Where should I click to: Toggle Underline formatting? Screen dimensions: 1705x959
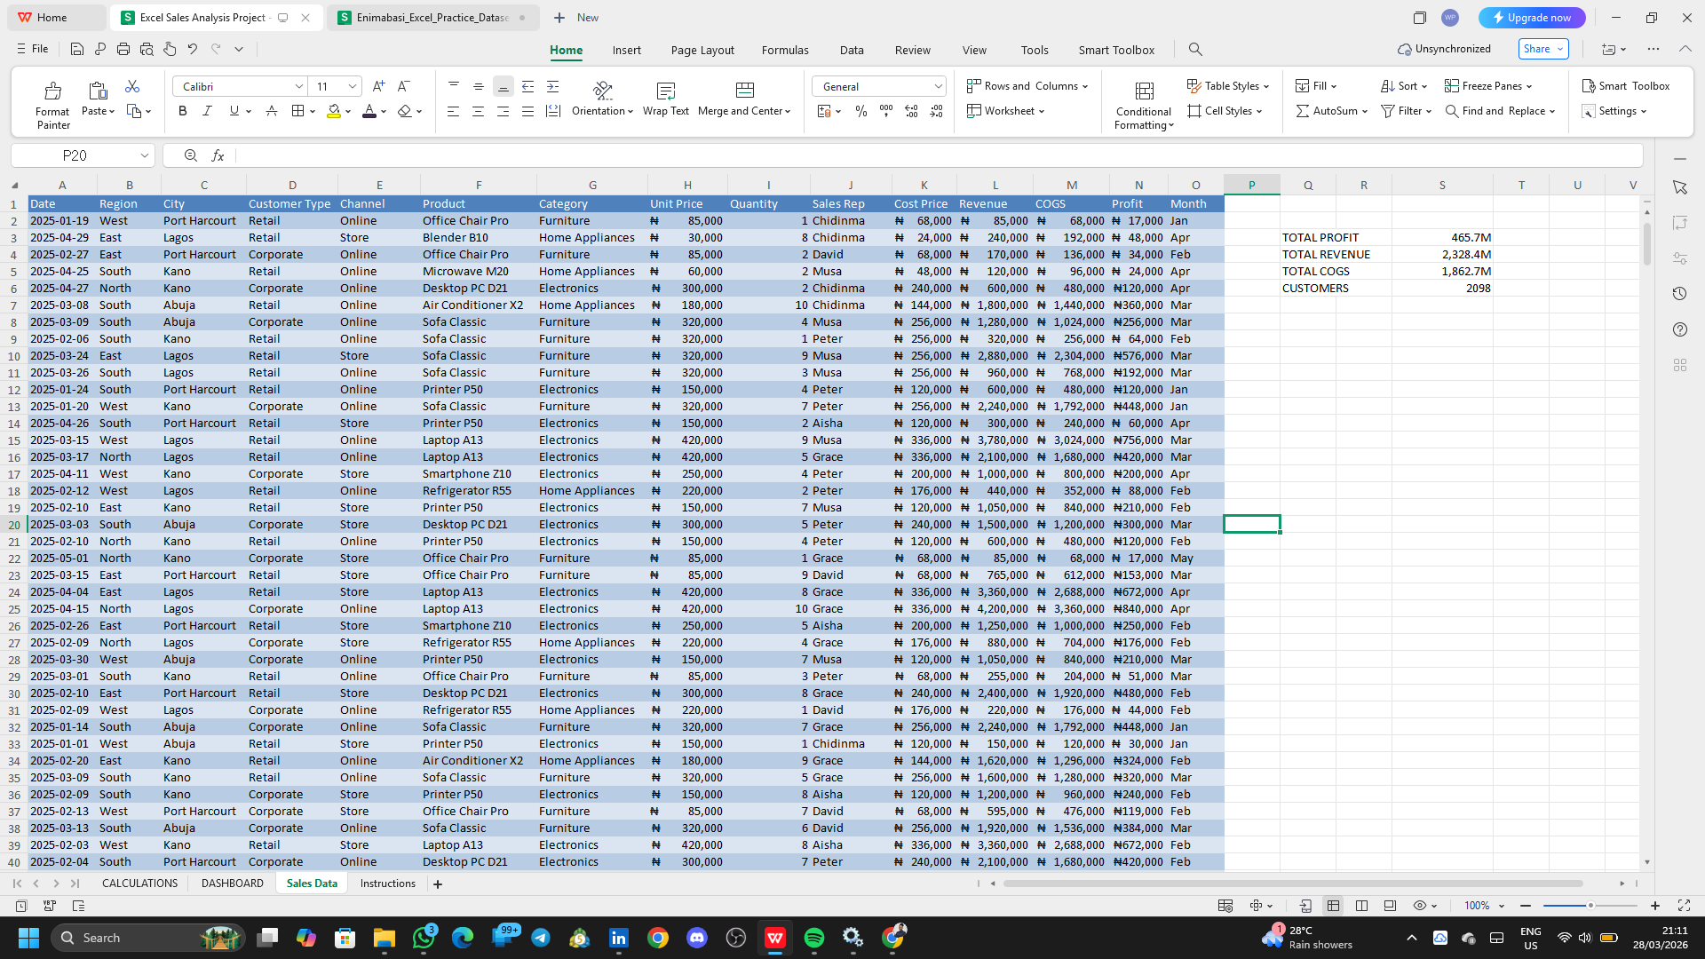(234, 111)
